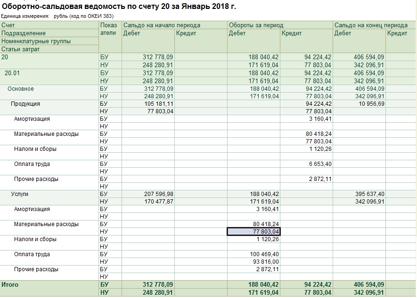Select the Подразделение header cell
The image size is (417, 298).
[x=24, y=33]
